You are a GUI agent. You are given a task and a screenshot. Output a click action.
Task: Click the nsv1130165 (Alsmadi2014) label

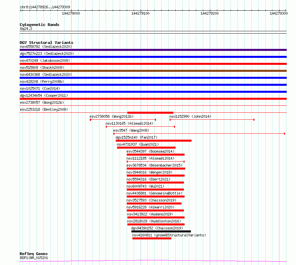(x=129, y=123)
